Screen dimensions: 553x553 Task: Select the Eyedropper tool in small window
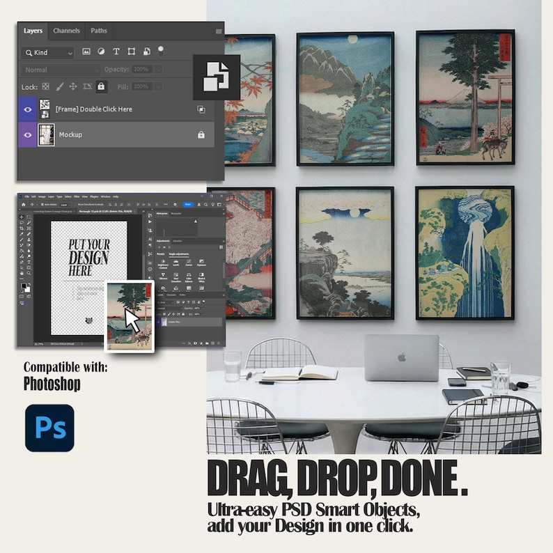(x=22, y=234)
